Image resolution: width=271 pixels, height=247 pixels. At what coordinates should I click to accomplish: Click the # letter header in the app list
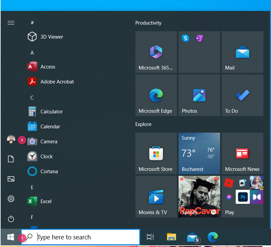32,23
